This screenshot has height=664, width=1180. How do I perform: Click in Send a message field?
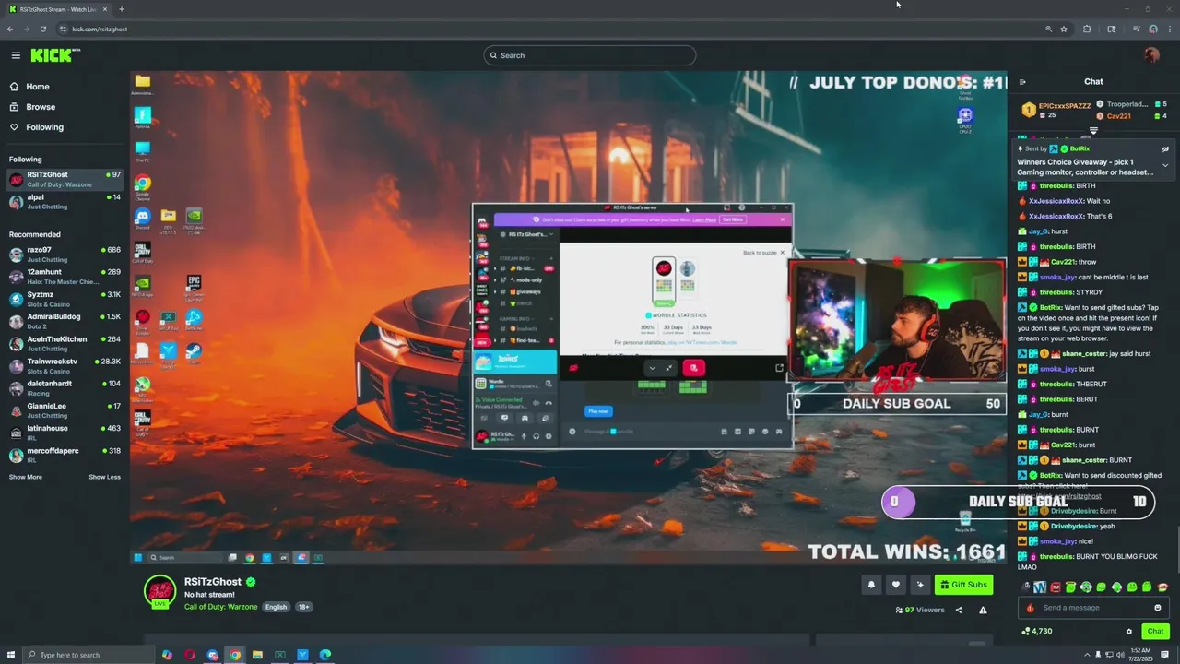[x=1094, y=608]
